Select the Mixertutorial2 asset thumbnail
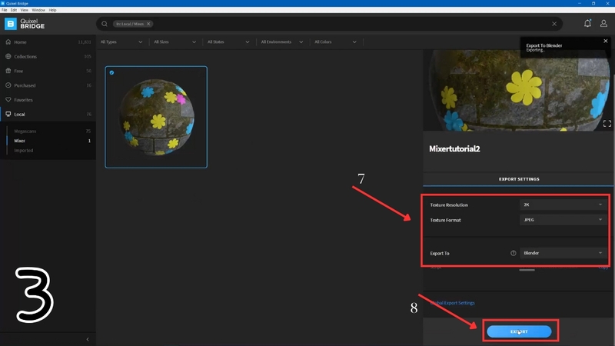Screen dimensions: 615x346 tap(156, 117)
